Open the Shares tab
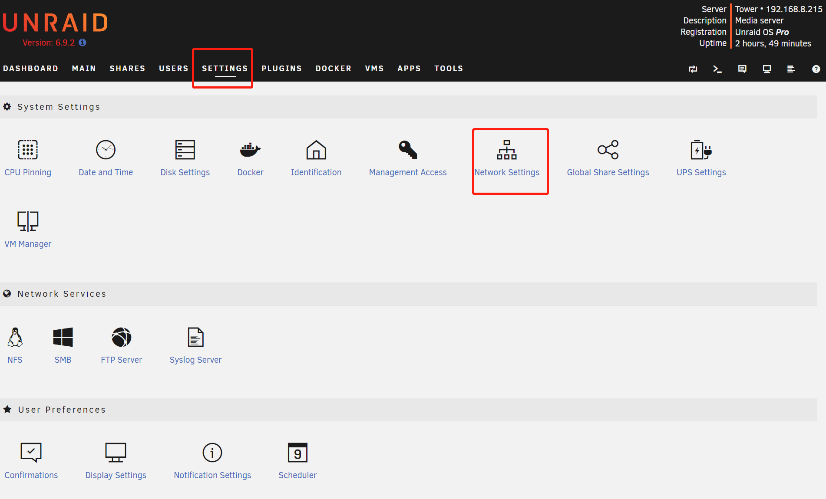 (x=127, y=69)
